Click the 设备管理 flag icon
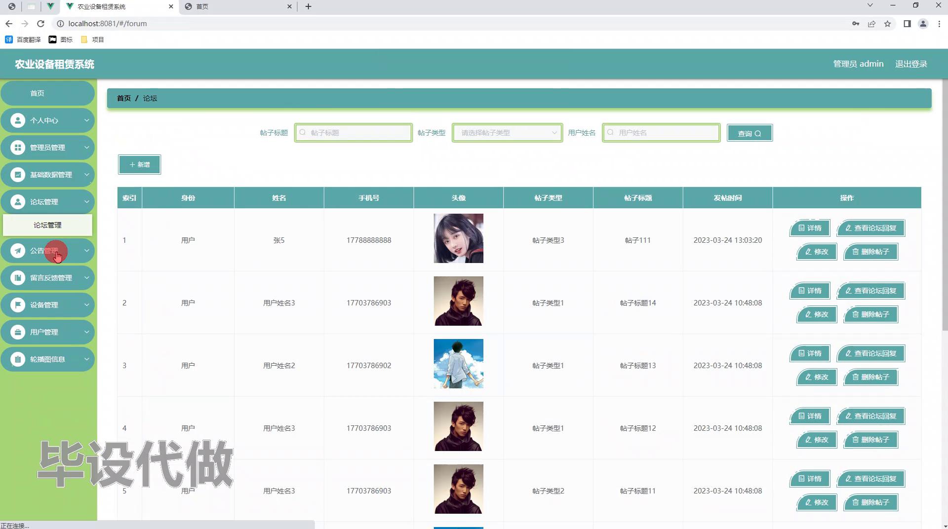This screenshot has width=948, height=529. (x=18, y=305)
